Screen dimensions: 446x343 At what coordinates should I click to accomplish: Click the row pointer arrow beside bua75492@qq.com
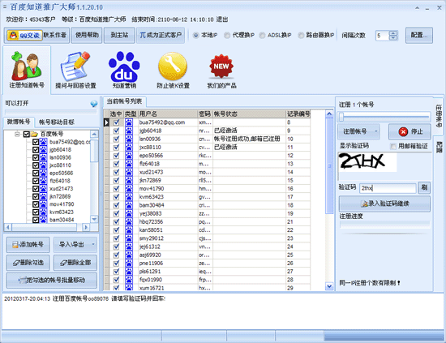(x=106, y=122)
